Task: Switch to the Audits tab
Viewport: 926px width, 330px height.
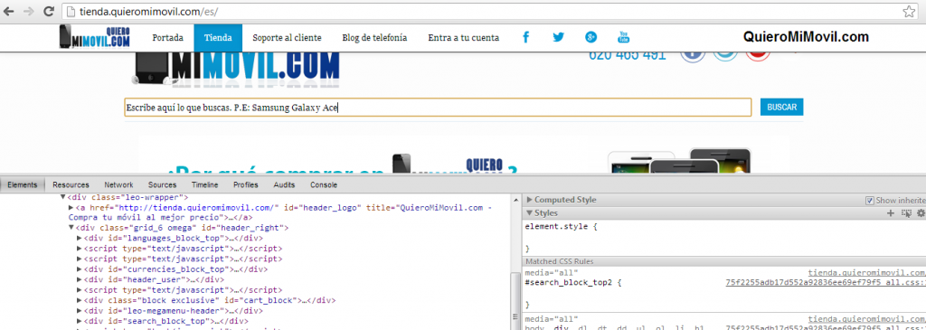Action: (285, 184)
